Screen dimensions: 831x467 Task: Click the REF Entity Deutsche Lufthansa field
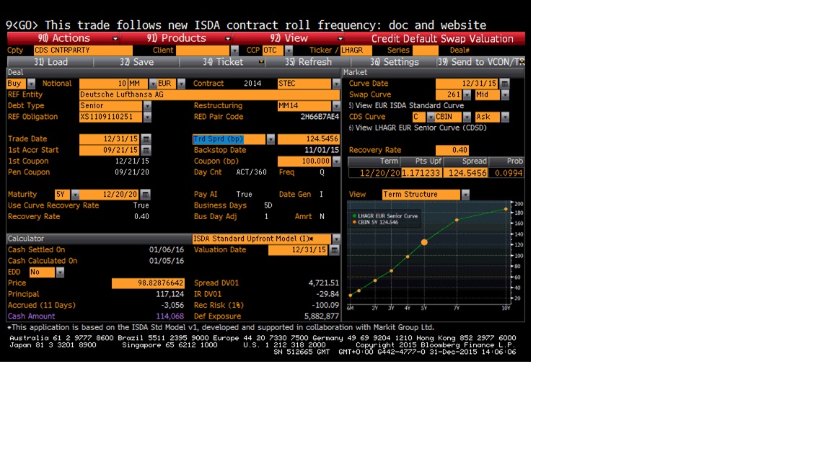[x=209, y=94]
